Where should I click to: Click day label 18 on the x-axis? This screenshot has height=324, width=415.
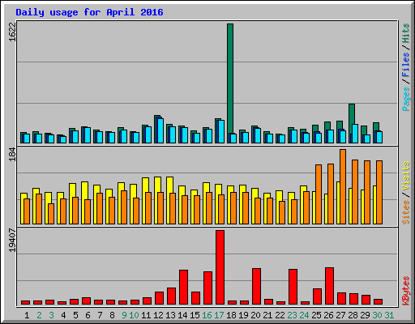pos(231,315)
